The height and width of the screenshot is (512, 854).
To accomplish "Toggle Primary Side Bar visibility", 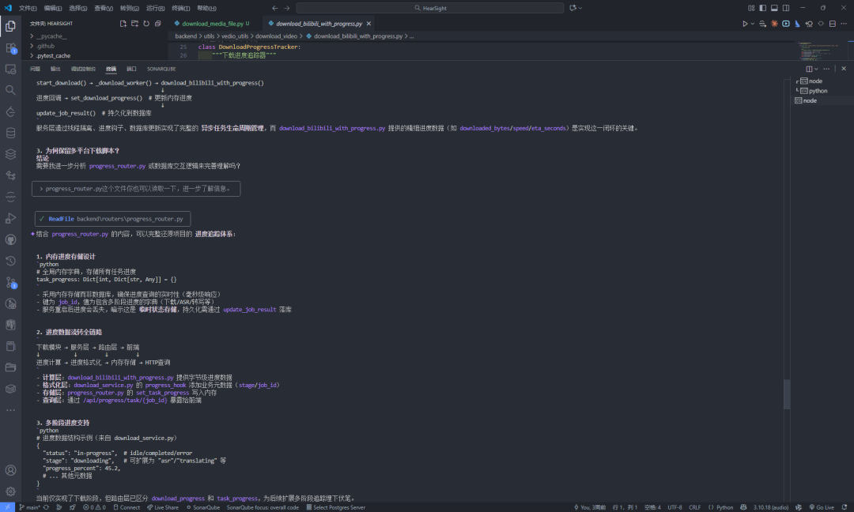I will tap(762, 8).
